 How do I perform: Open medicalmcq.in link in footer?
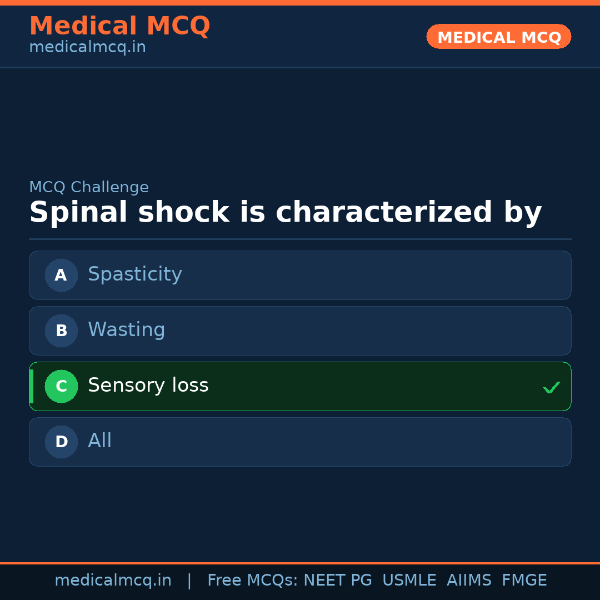[113, 581]
